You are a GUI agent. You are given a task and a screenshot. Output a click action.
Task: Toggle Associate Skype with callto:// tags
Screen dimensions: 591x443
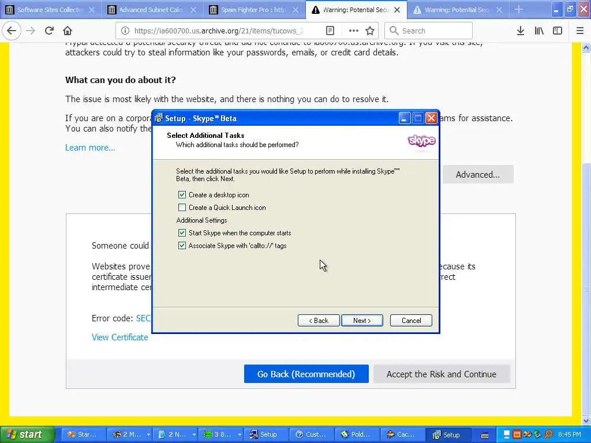[x=182, y=246]
